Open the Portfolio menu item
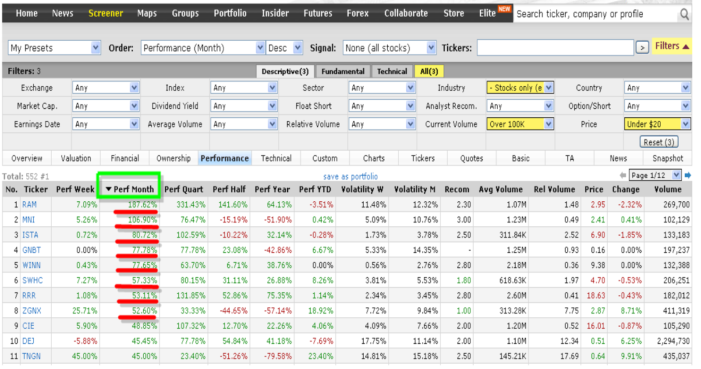 230,14
